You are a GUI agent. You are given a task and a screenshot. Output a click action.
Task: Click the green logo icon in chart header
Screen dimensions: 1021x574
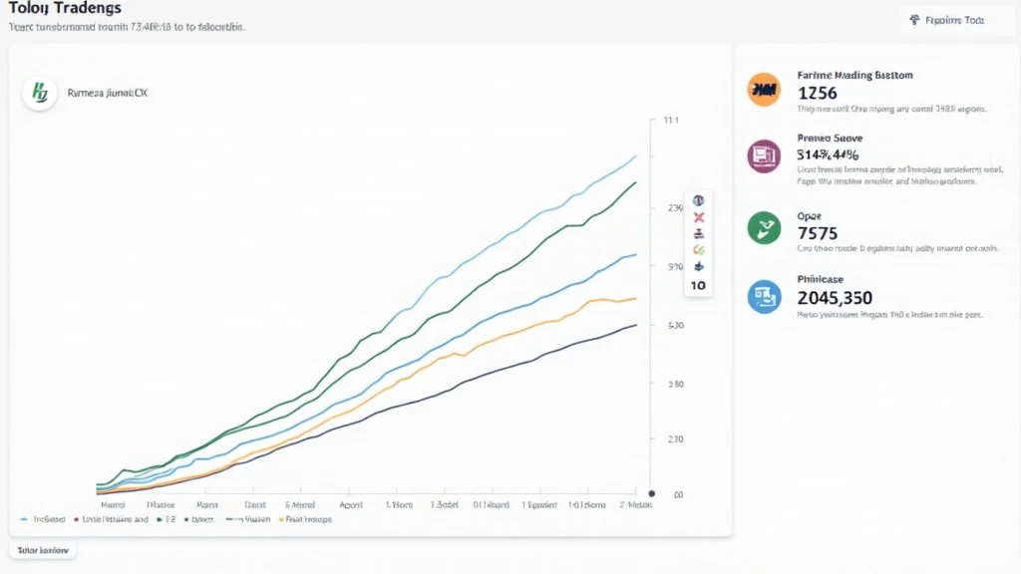40,94
